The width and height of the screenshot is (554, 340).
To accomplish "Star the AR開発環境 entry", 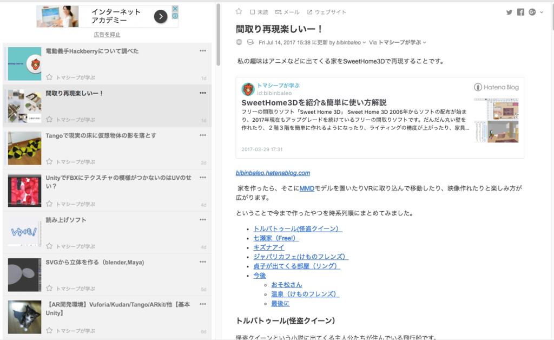I will (x=49, y=330).
